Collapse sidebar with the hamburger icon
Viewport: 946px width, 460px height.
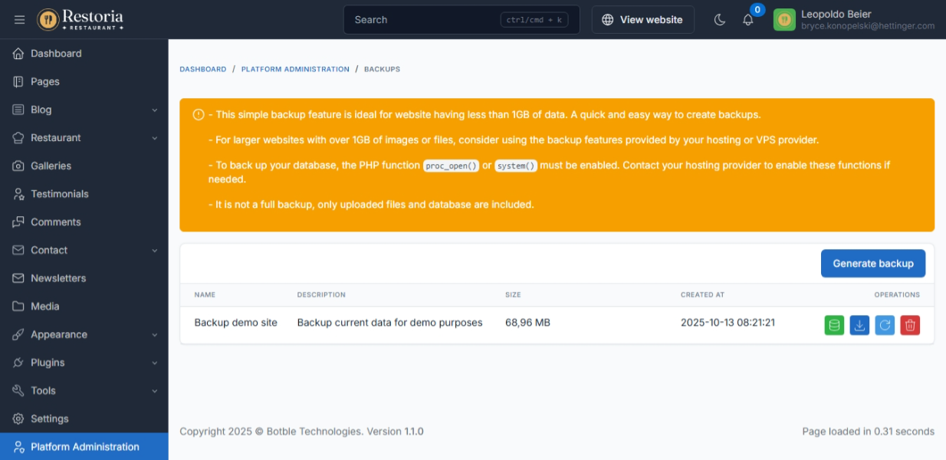tap(20, 20)
